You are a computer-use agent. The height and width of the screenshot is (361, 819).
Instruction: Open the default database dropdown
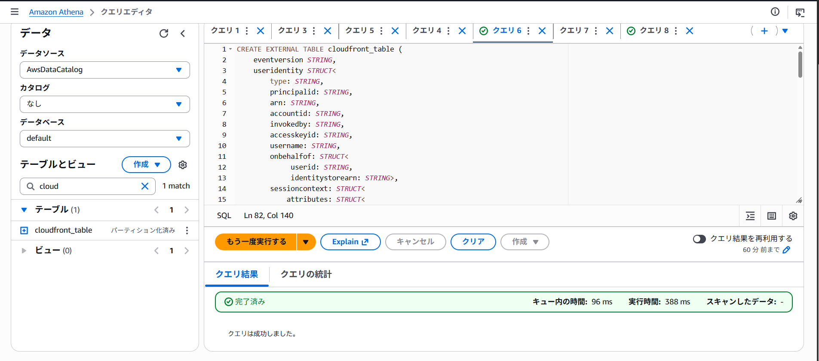click(x=105, y=139)
